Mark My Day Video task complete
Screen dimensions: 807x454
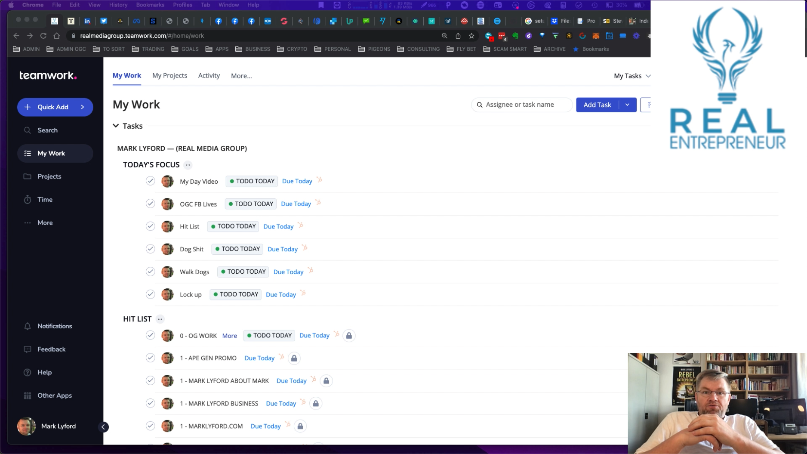[x=150, y=181]
